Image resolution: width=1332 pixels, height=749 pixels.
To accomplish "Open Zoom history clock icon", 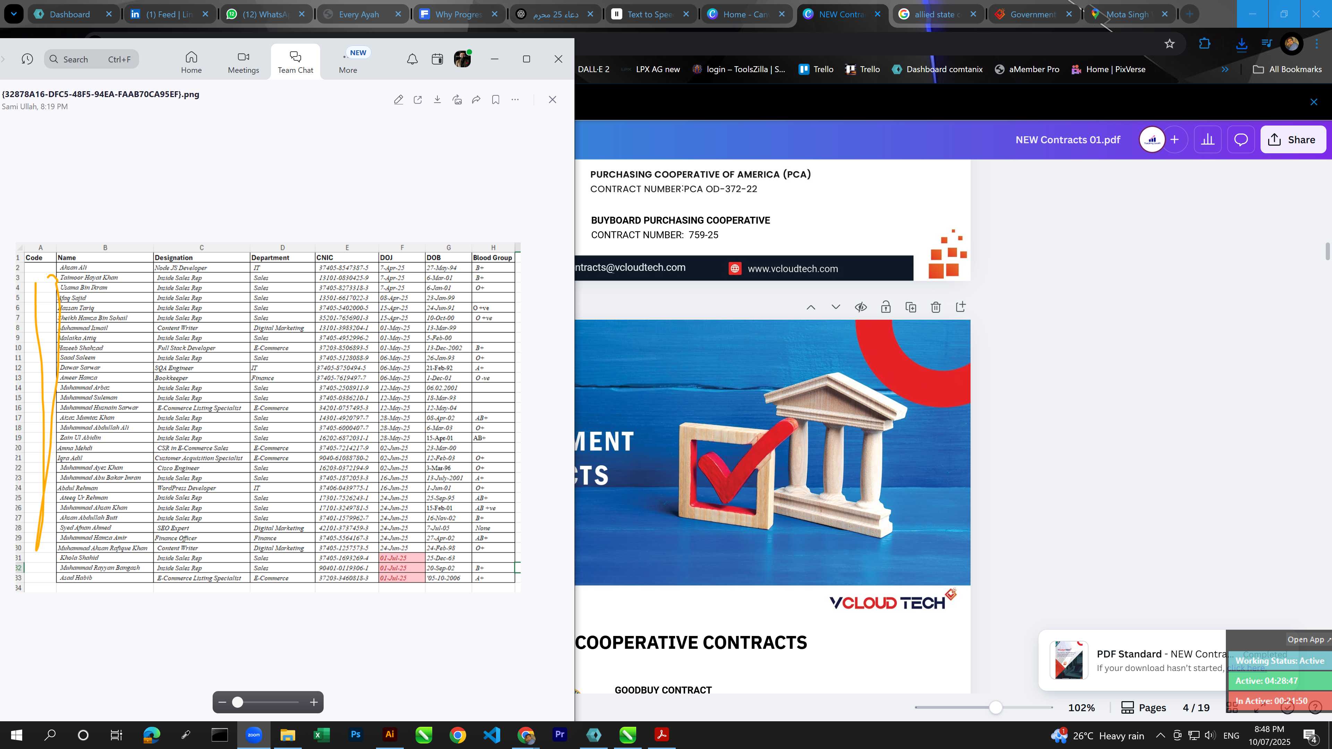I will 27,59.
